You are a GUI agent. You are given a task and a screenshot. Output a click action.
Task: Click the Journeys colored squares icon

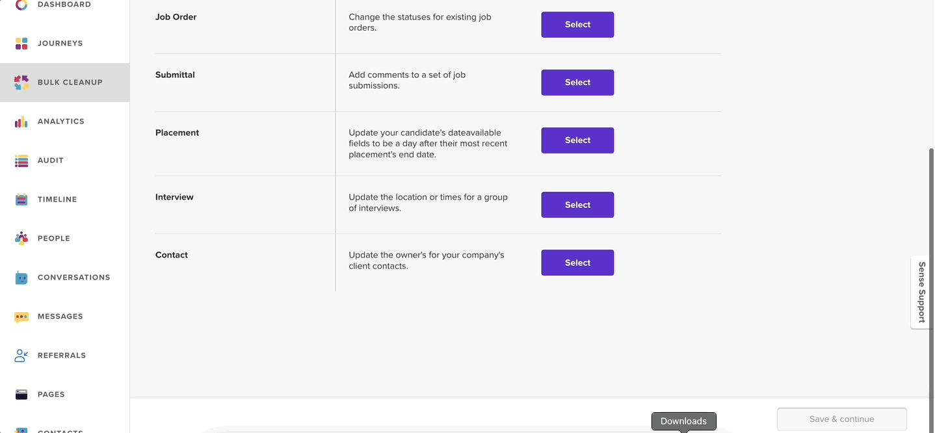(21, 44)
